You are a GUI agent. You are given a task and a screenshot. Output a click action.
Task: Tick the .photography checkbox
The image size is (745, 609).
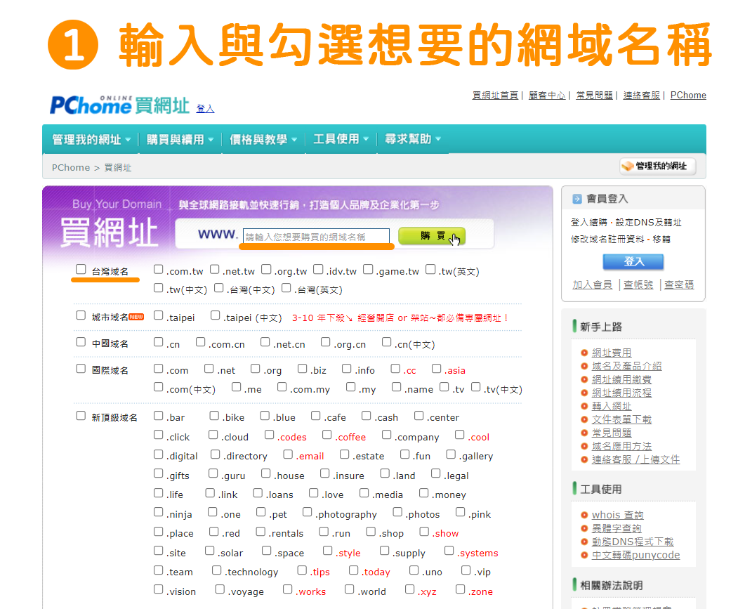point(307,512)
